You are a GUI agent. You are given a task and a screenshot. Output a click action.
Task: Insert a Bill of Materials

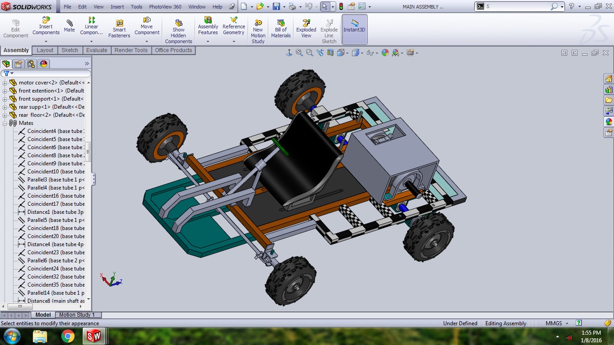coord(281,29)
